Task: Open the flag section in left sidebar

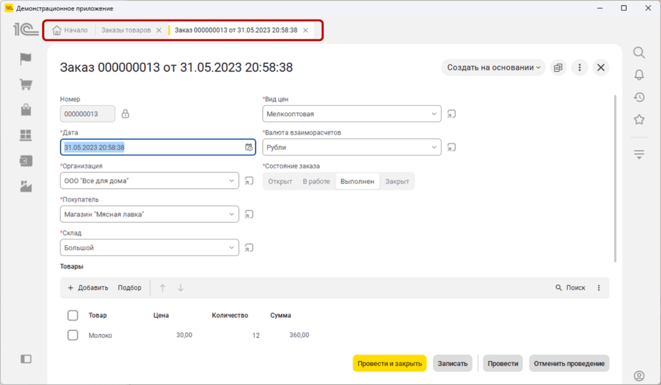Action: coord(26,59)
